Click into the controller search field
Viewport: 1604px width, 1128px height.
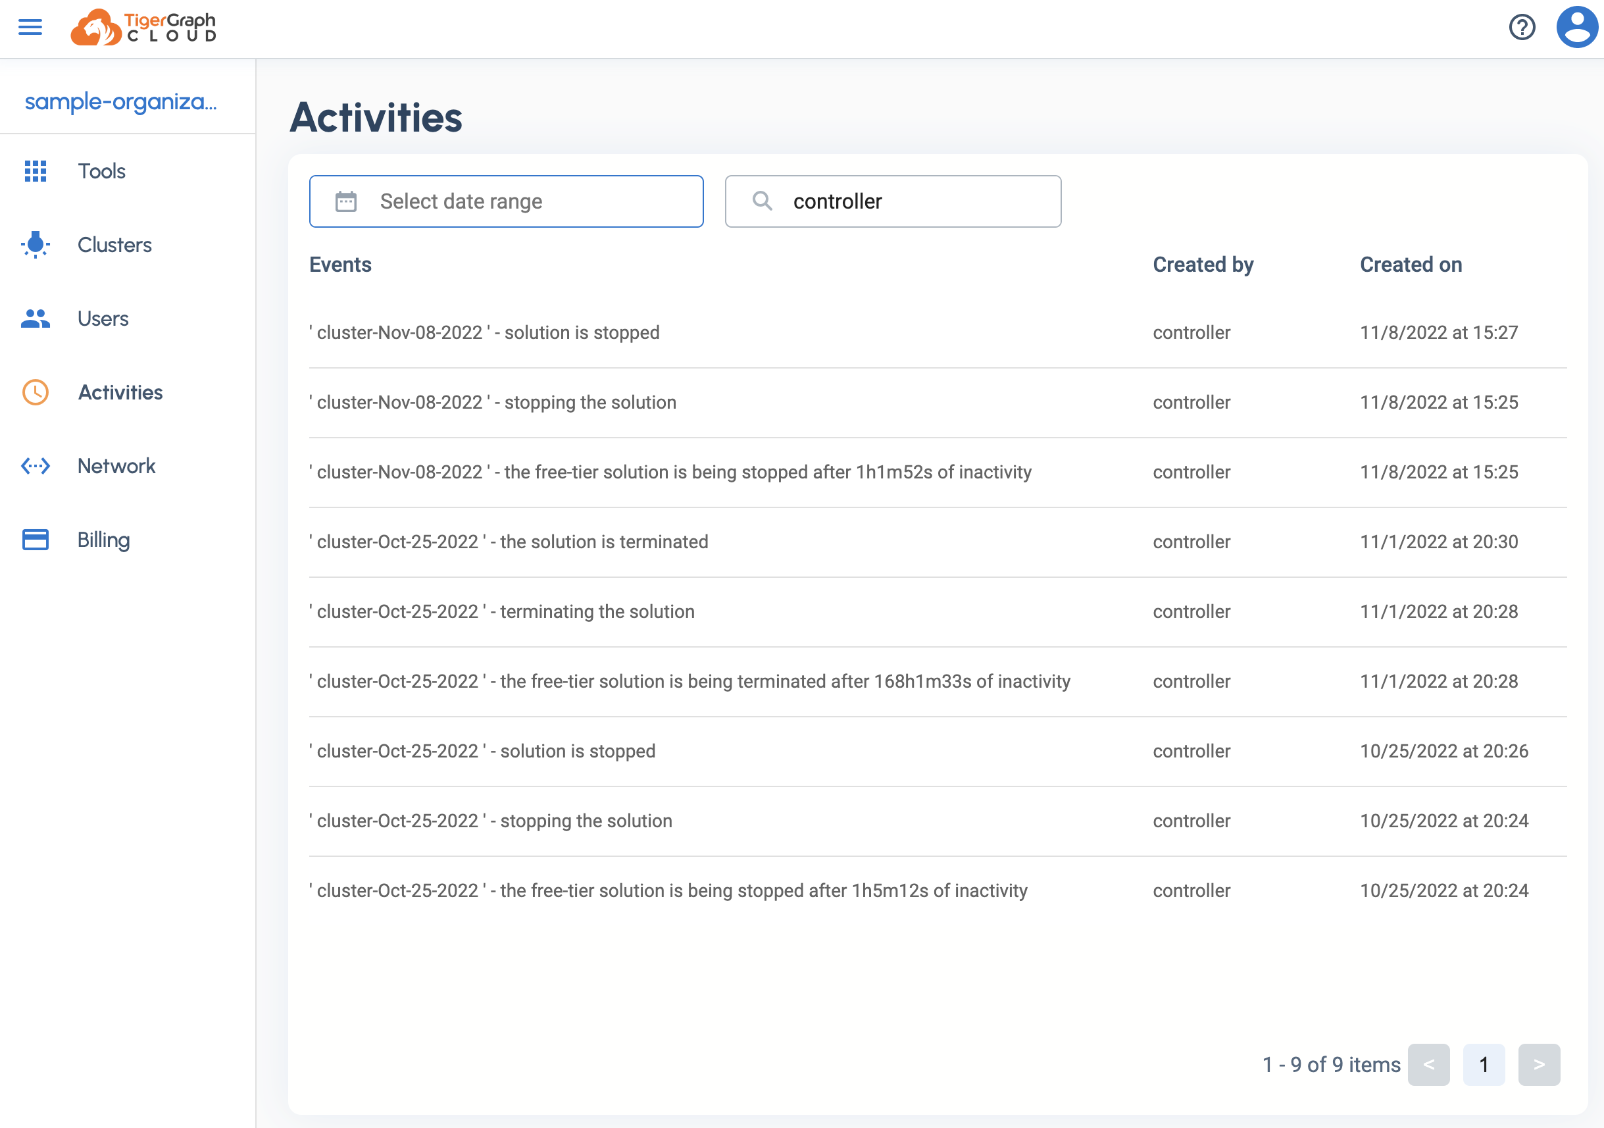tap(894, 201)
